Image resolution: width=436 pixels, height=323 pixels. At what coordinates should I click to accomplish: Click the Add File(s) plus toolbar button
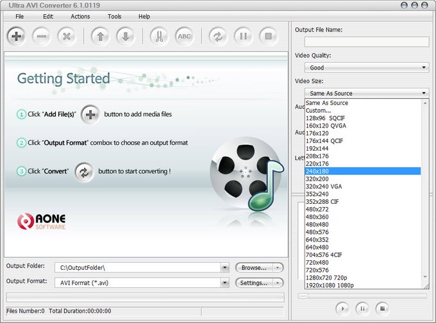(16, 36)
